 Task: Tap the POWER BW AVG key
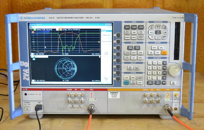click(x=127, y=53)
